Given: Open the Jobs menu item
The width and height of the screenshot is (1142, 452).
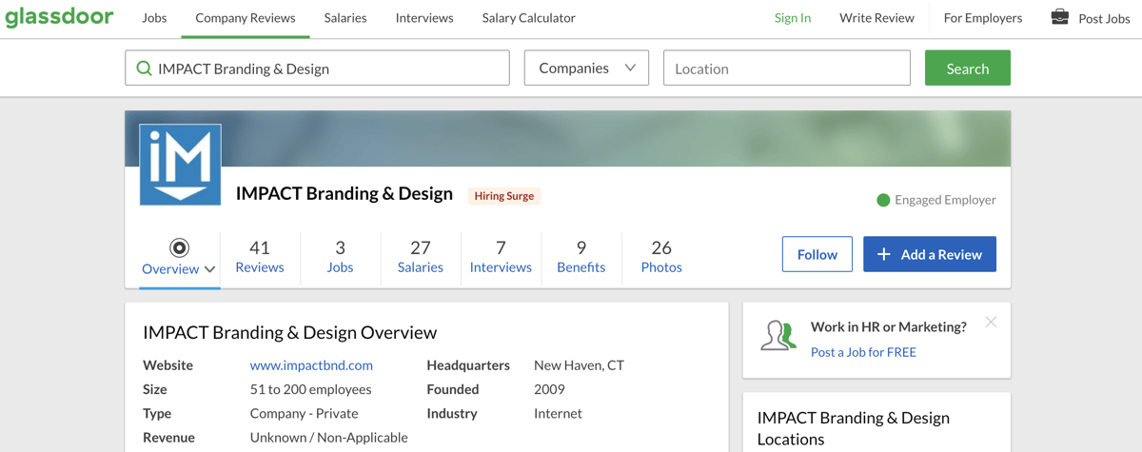Looking at the screenshot, I should (x=154, y=18).
